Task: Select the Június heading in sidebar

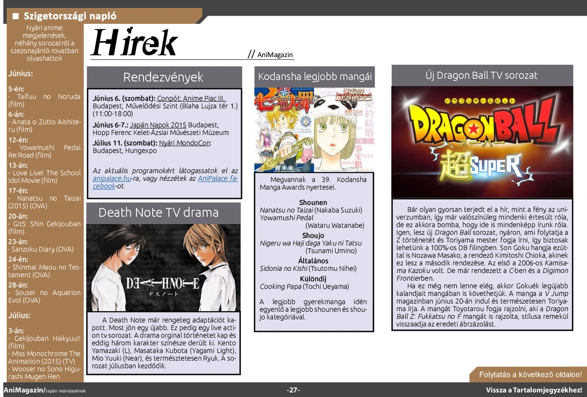Action: pyautogui.click(x=20, y=73)
